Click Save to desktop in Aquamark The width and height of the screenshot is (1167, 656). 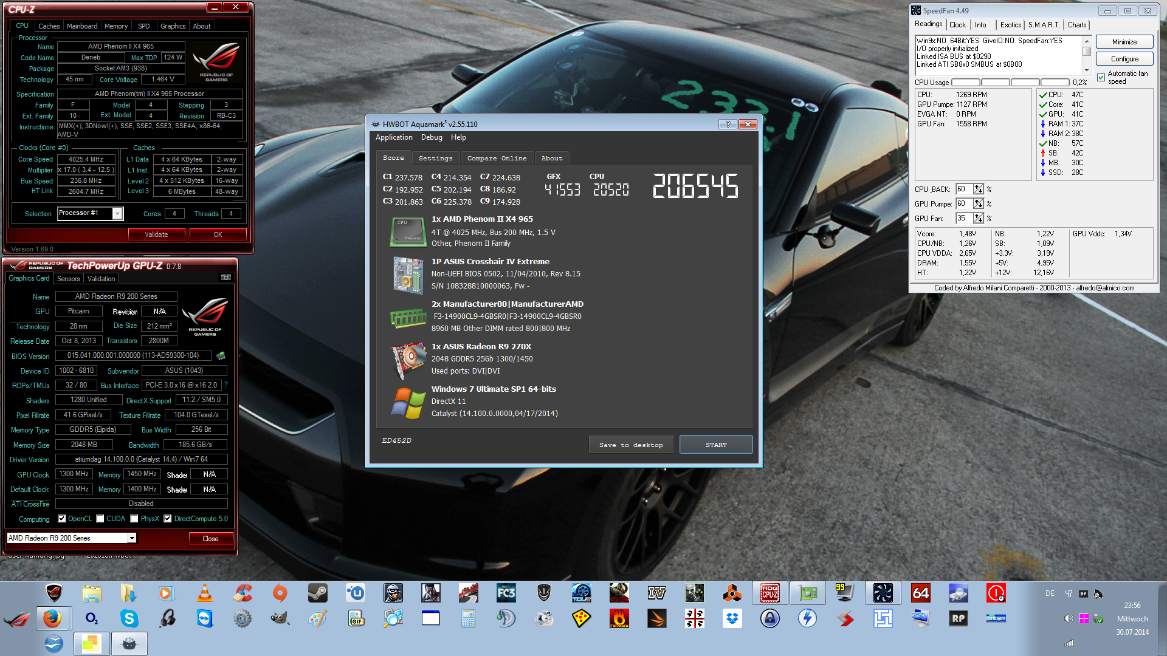click(x=631, y=445)
